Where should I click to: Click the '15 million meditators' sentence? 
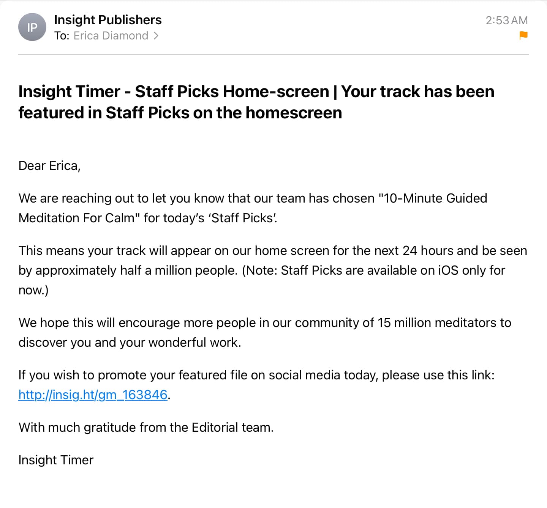point(265,323)
